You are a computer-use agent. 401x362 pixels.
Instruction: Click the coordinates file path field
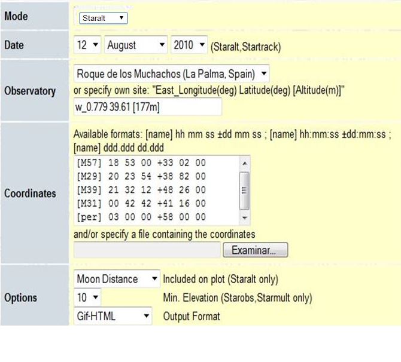(147, 250)
